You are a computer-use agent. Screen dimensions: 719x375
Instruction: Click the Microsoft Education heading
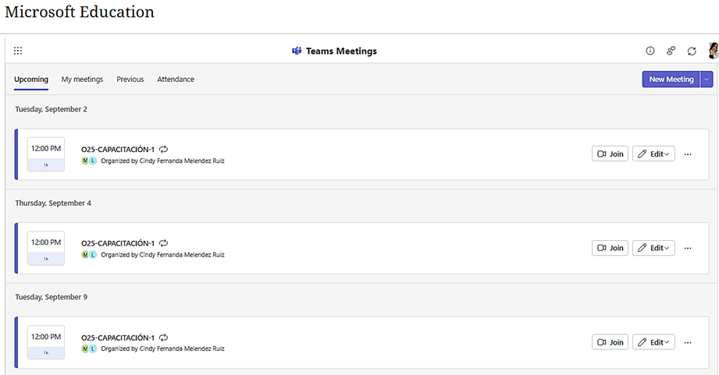tap(80, 12)
